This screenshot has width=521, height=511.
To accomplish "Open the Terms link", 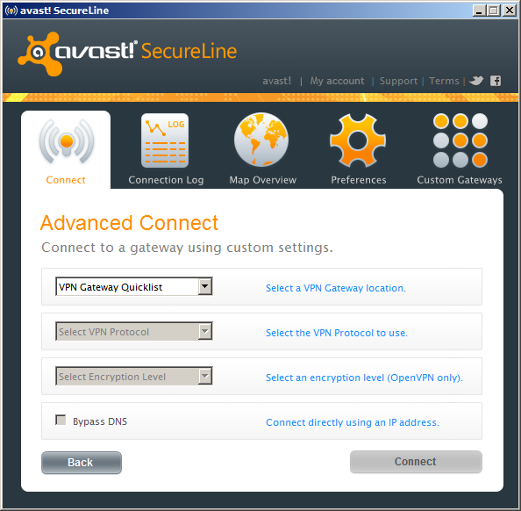I will click(x=444, y=81).
